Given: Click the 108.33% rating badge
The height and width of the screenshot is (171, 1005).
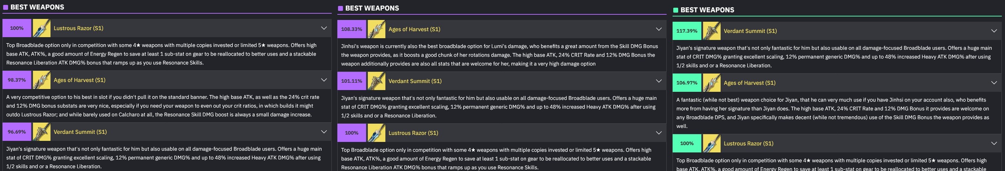Looking at the screenshot, I should (x=351, y=29).
